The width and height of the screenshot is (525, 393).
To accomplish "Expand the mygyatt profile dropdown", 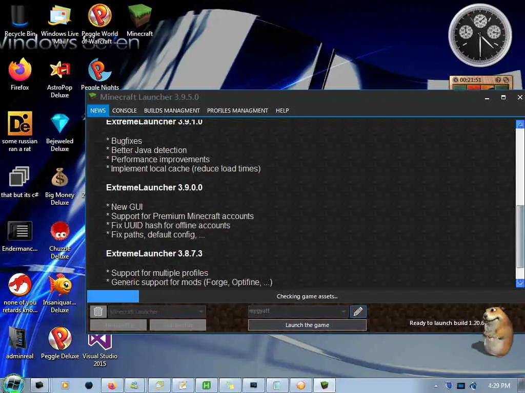I will point(343,311).
